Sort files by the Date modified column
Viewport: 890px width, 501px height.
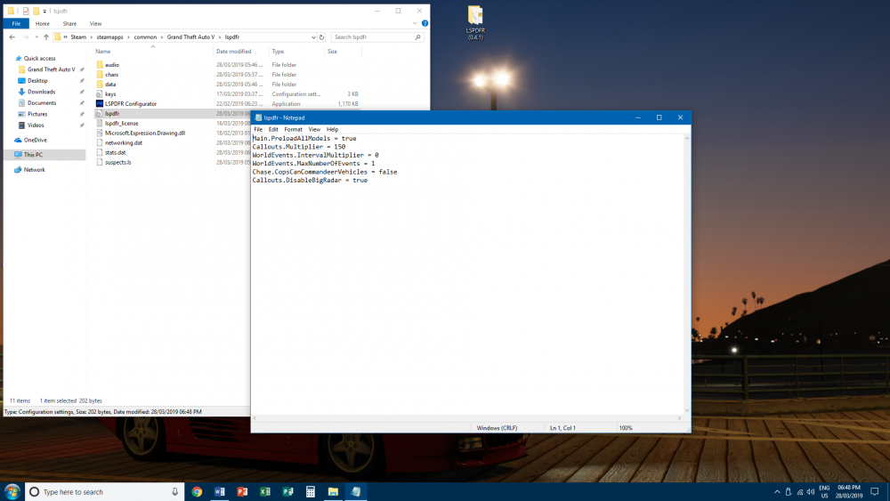click(x=233, y=52)
